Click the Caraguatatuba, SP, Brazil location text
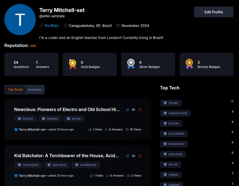Image resolution: width=239 pixels, height=186 pixels. click(x=90, y=26)
